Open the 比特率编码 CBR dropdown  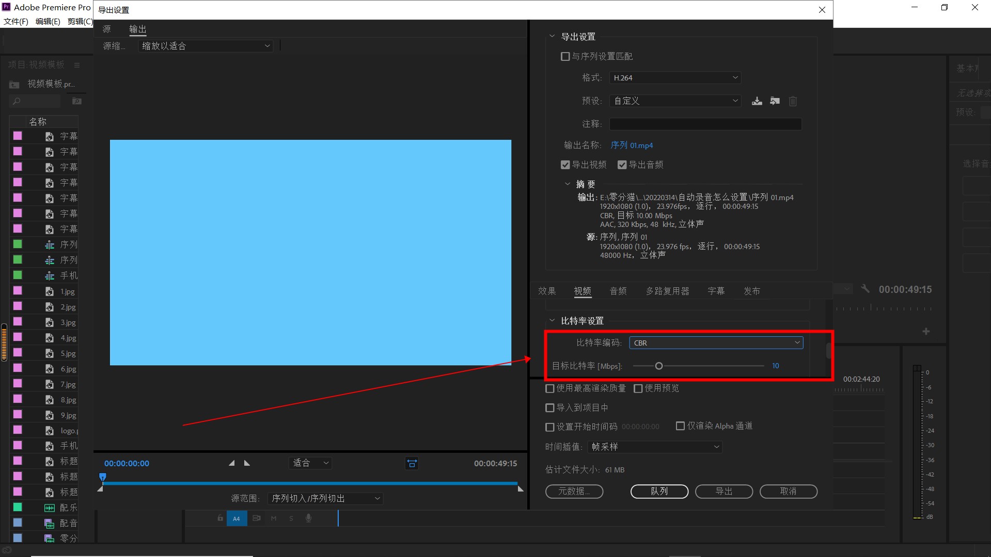pos(716,343)
